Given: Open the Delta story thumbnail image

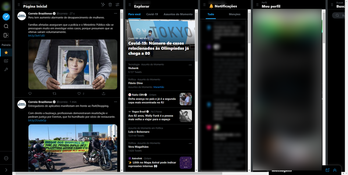Looking at the screenshot, I should click(x=186, y=99).
